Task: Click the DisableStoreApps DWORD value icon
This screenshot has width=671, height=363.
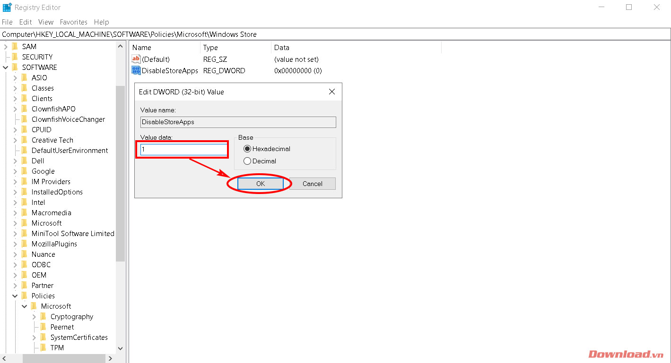Action: (x=136, y=71)
